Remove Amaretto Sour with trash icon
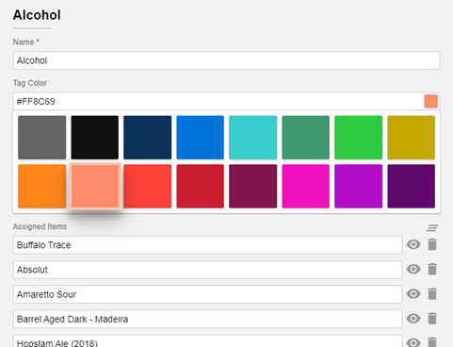Viewport: 453px width, 347px height. 432,294
